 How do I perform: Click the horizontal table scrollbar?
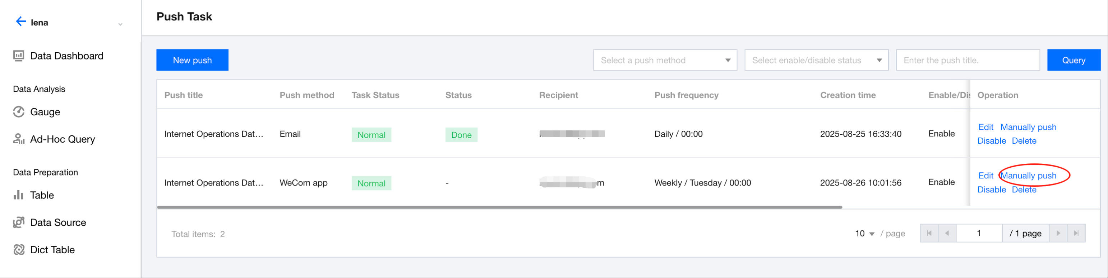click(499, 207)
